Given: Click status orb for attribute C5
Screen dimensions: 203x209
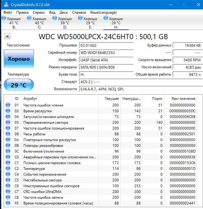Looking at the screenshot, I should pyautogui.click(x=8, y=180).
